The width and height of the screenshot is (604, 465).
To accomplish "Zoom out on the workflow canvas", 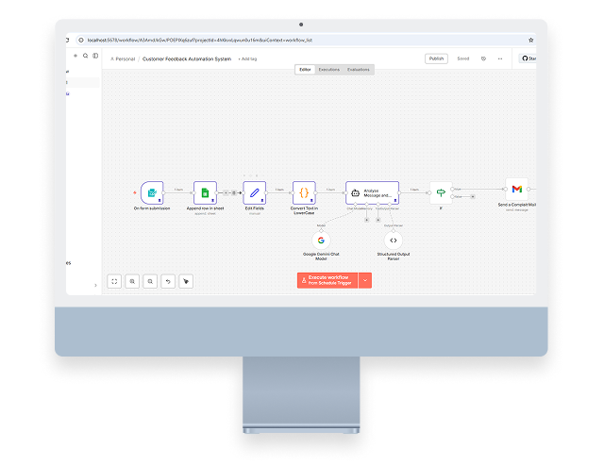I will [150, 280].
